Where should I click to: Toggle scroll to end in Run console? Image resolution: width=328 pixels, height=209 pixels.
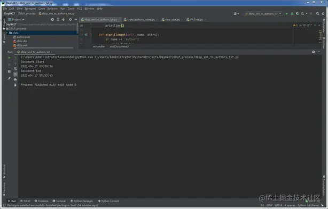click(x=15, y=74)
